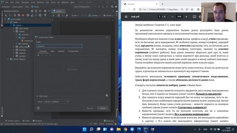The height and width of the screenshot is (133, 237).
Task: Zoom out the PDF with minus button
Action: [173, 17]
